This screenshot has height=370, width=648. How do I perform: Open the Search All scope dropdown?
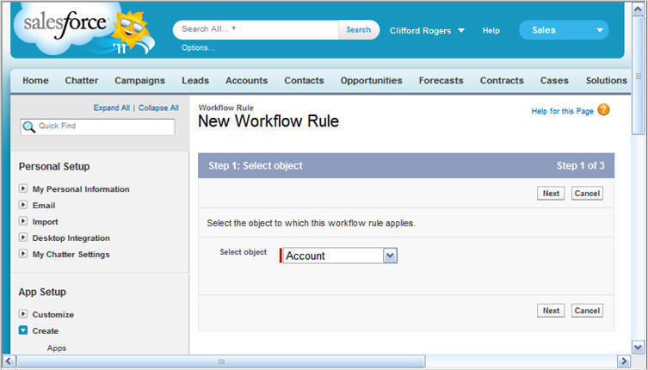click(x=233, y=28)
